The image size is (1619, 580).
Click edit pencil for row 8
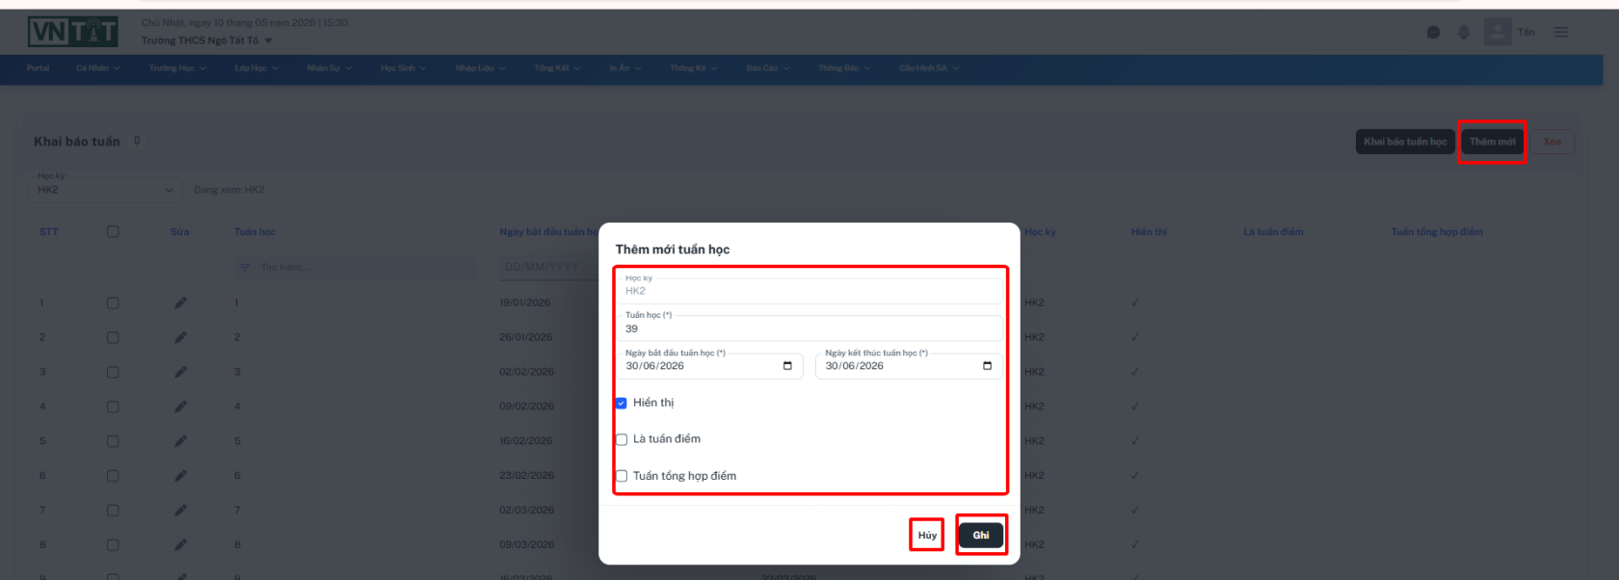tap(180, 544)
